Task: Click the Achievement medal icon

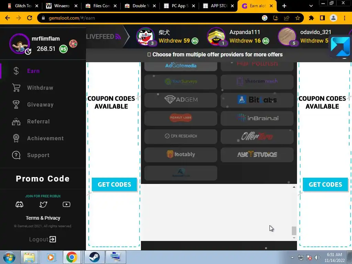Action: (x=16, y=138)
